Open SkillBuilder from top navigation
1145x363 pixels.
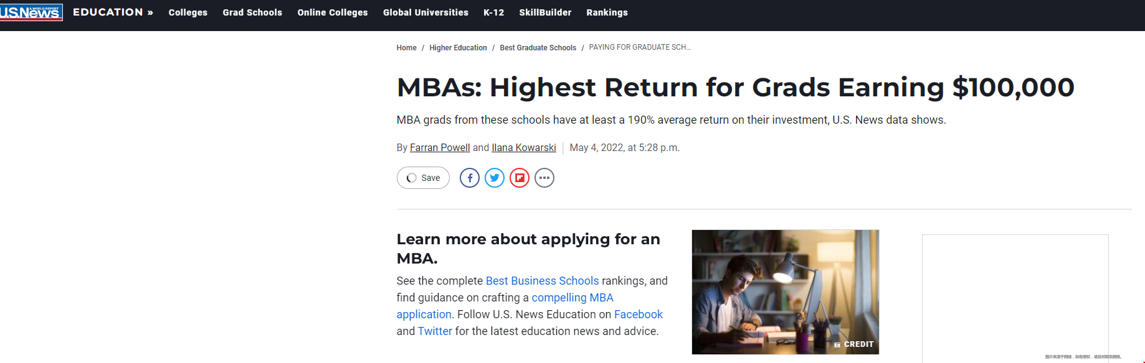[545, 12]
